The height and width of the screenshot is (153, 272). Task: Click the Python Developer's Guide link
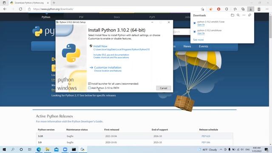point(87,122)
